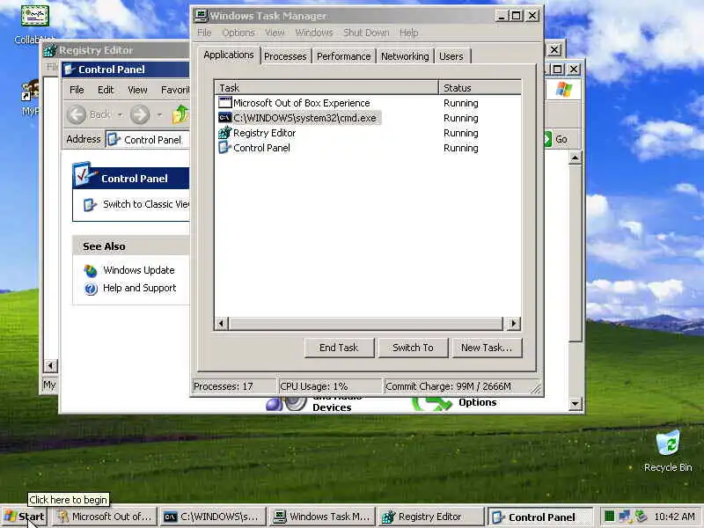Open the Windows menu in Task Manager
This screenshot has height=528, width=704.
tap(314, 33)
